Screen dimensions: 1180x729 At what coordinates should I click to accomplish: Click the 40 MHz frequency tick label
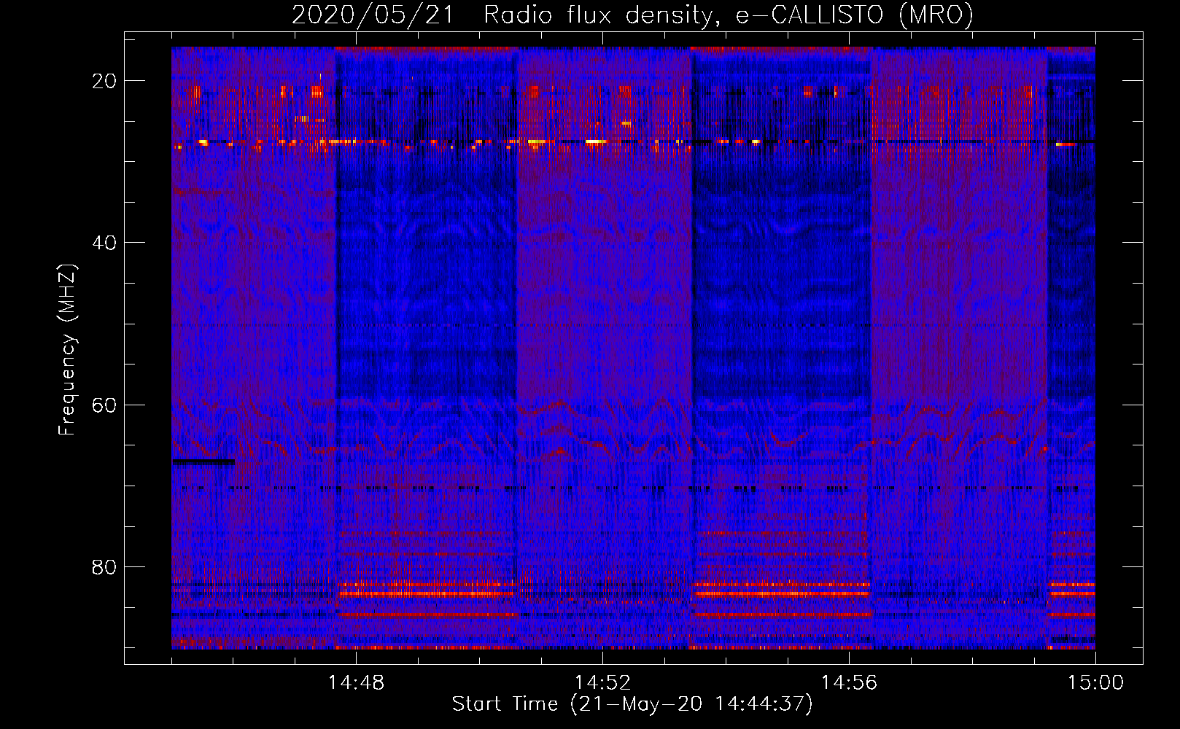tap(104, 243)
